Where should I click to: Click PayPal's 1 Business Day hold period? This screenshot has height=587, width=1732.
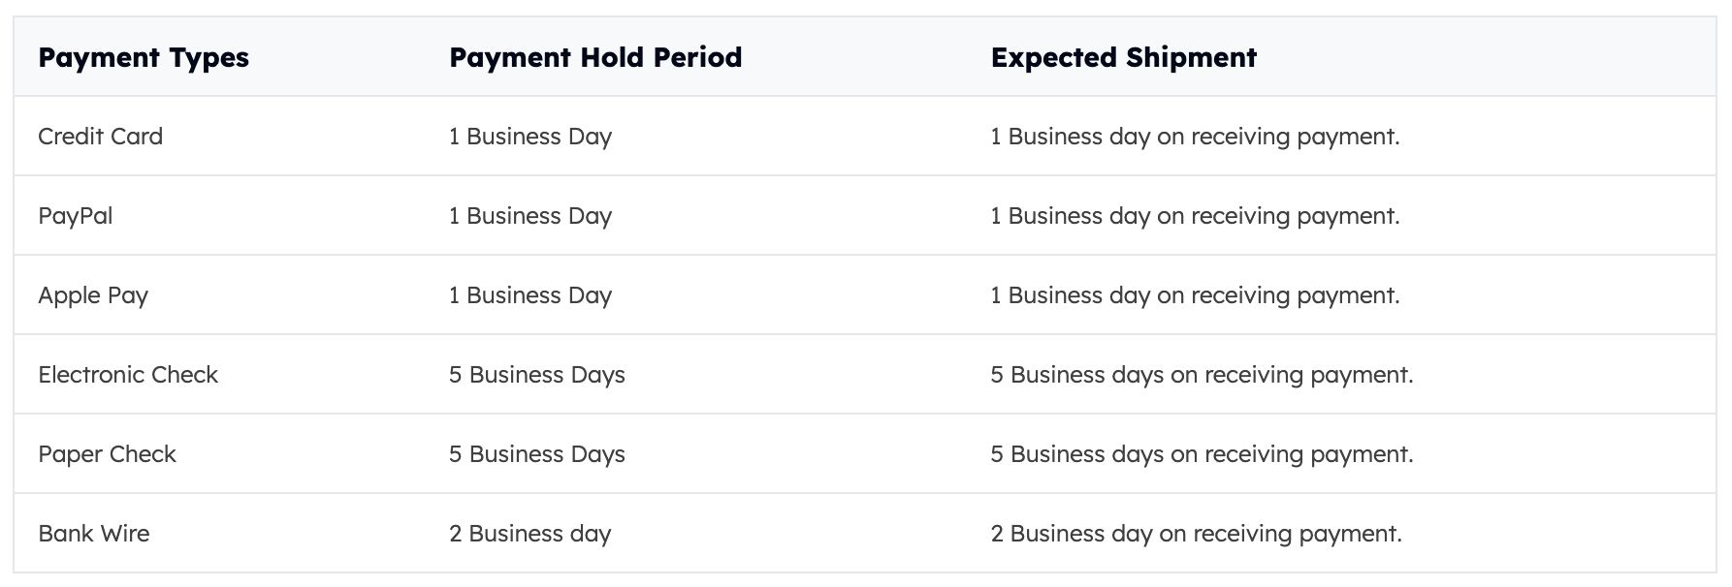[530, 216]
